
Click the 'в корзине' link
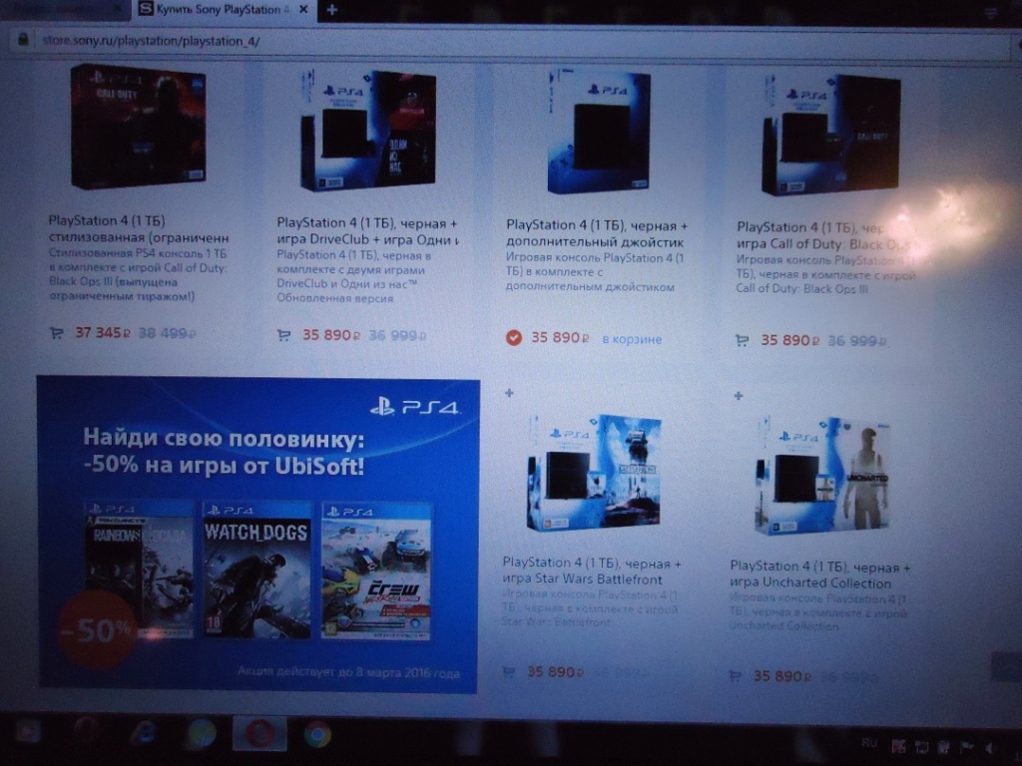tap(631, 339)
